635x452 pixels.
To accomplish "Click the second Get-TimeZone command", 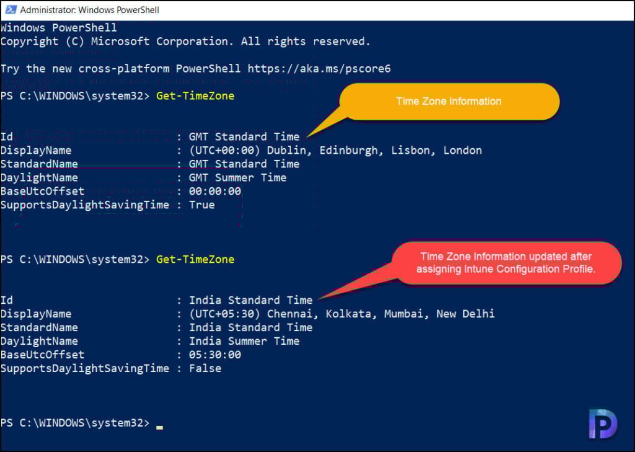I will [195, 259].
